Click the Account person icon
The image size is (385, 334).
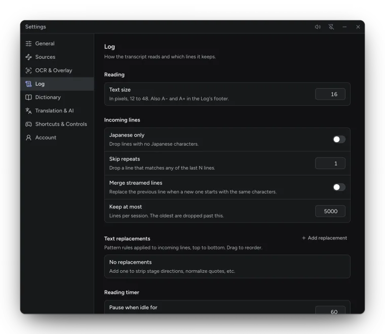28,138
